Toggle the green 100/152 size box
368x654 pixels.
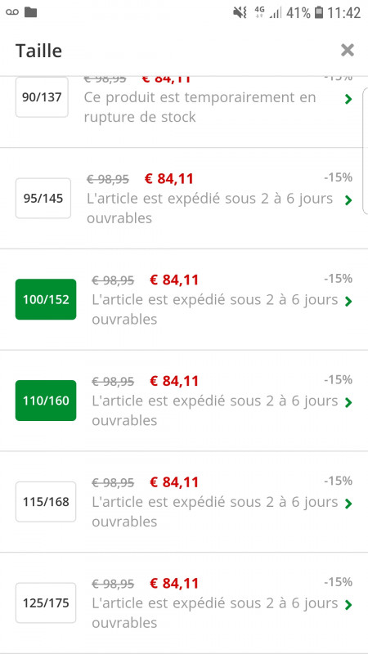(46, 299)
